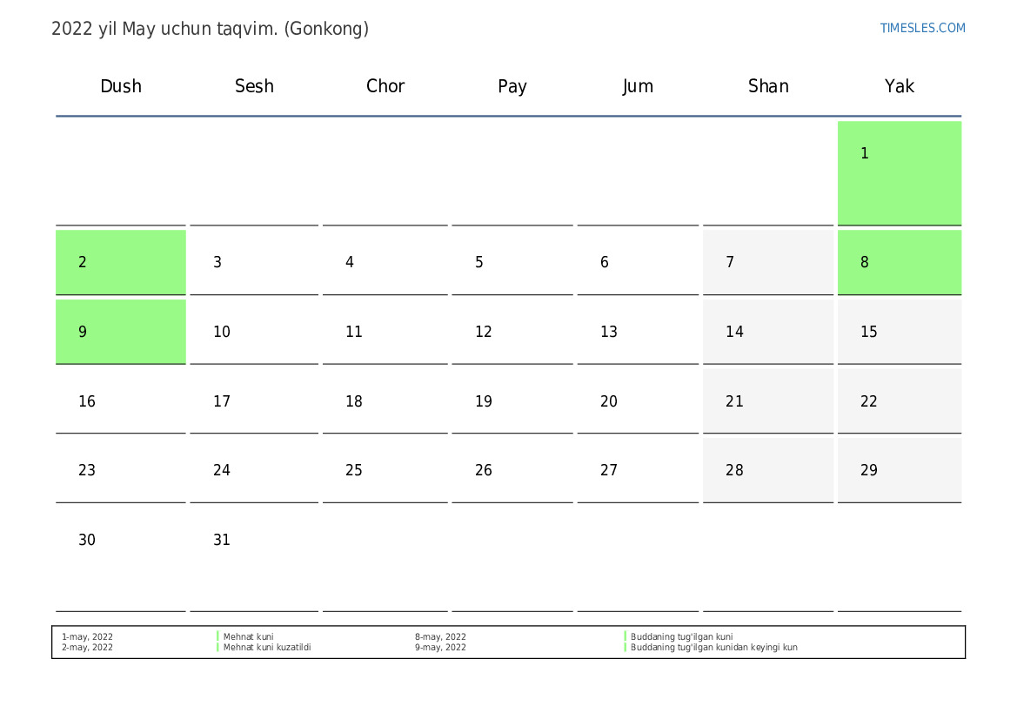Screen dimensions: 1017x720
Task: Click the Buddaning tug'ilgan kuni legend entry
Action: (x=682, y=637)
